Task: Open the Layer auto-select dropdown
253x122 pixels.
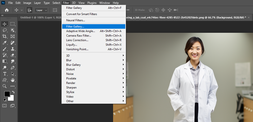Action: [42, 10]
